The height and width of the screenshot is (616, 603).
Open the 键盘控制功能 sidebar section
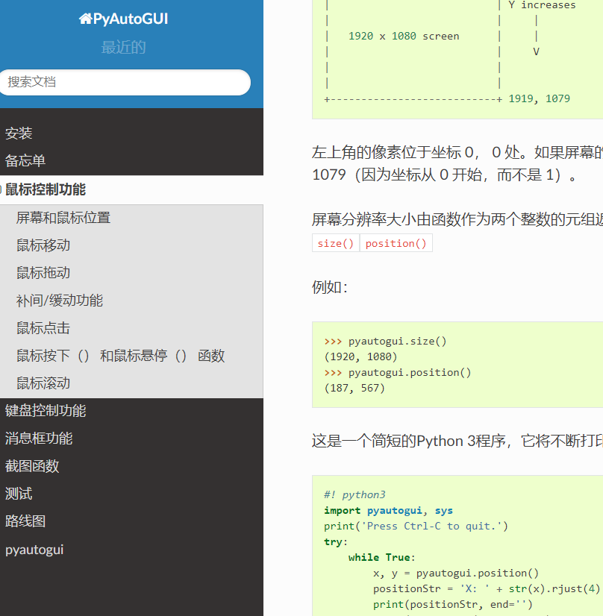46,411
